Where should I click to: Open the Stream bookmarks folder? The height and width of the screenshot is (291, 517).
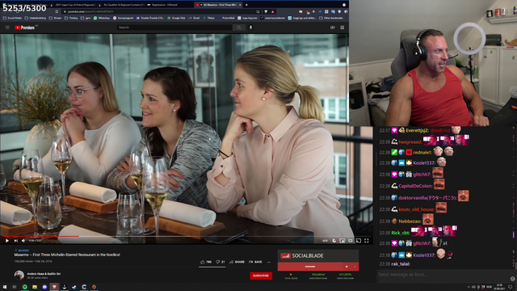click(x=55, y=18)
